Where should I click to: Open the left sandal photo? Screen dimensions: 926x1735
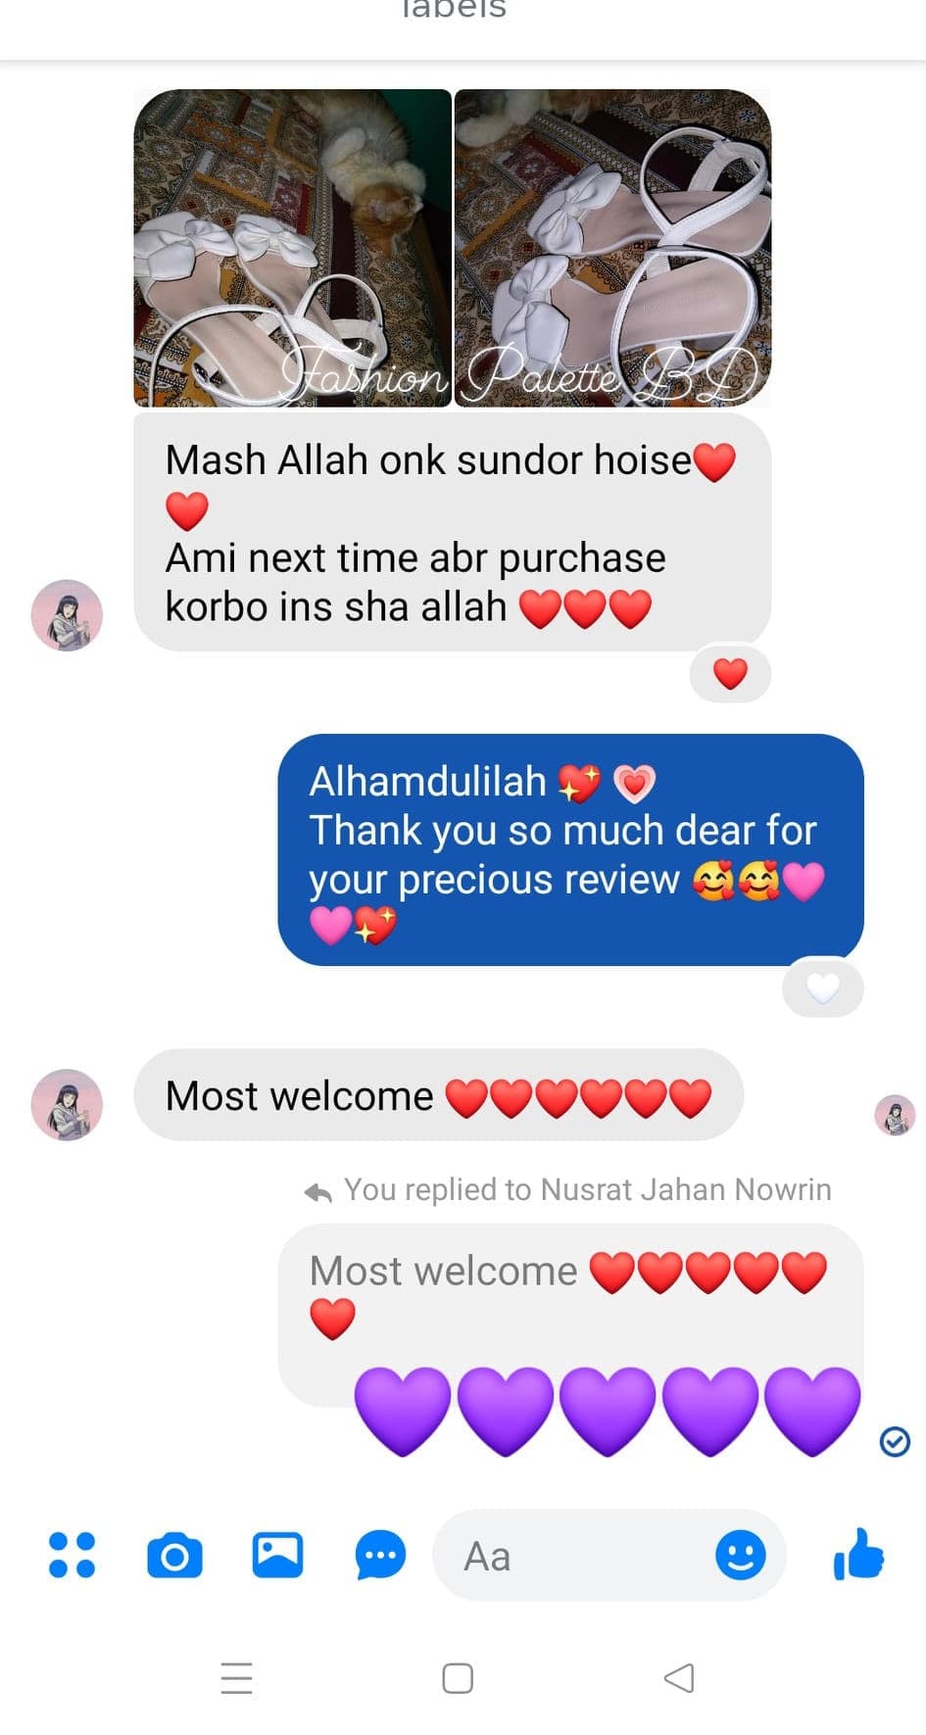tap(292, 248)
